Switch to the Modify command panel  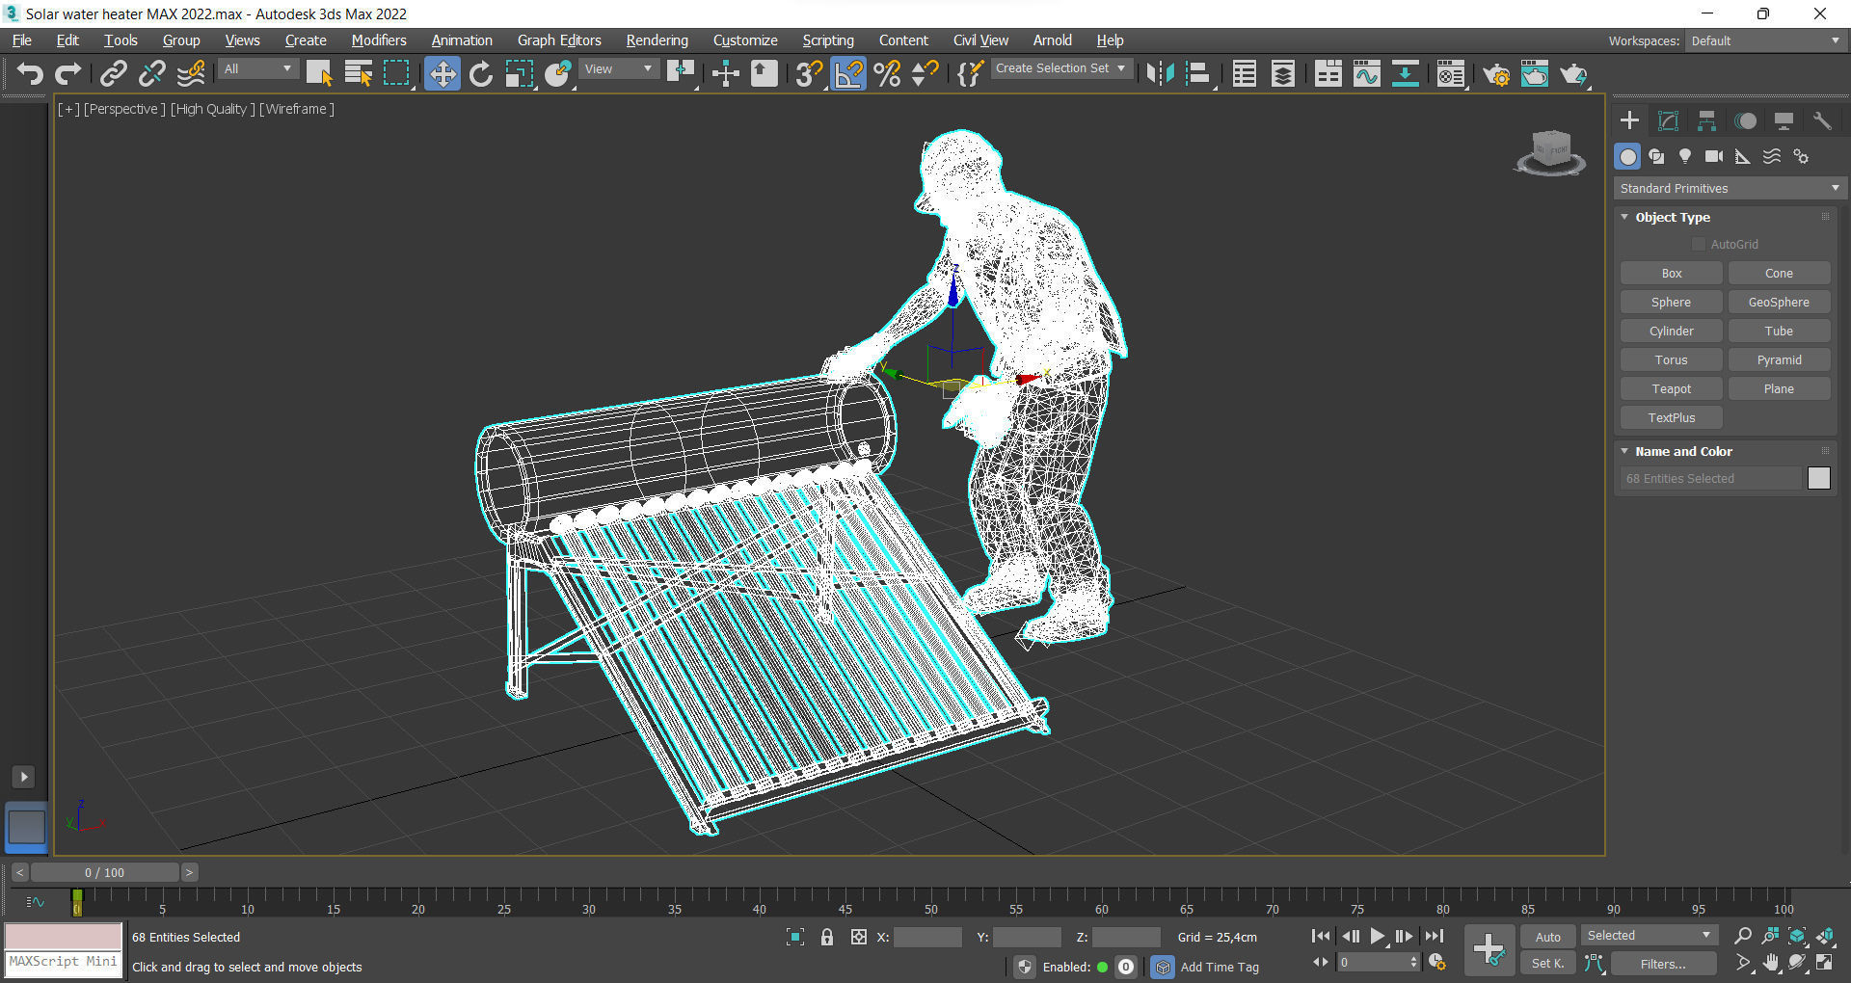1668,120
